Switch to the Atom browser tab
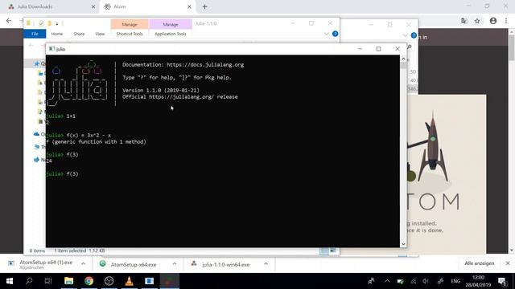The height and width of the screenshot is (289, 515). click(146, 6)
